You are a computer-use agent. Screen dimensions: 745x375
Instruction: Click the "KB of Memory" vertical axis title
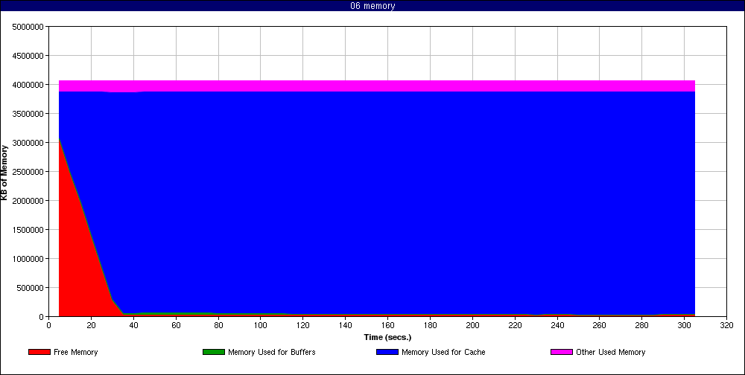point(4,173)
